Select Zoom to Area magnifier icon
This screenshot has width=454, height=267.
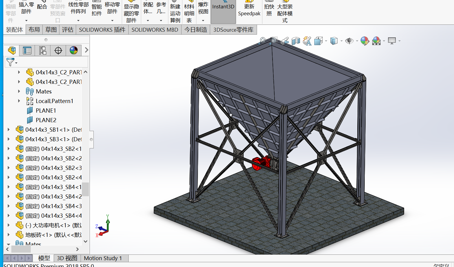click(274, 41)
